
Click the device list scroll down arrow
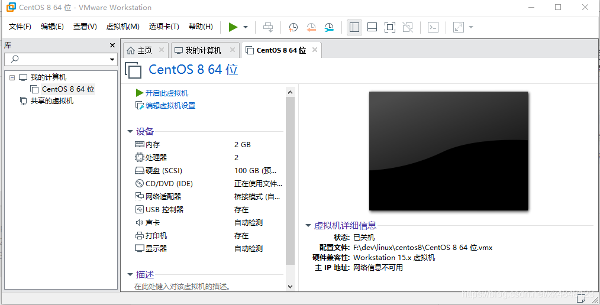290,286
